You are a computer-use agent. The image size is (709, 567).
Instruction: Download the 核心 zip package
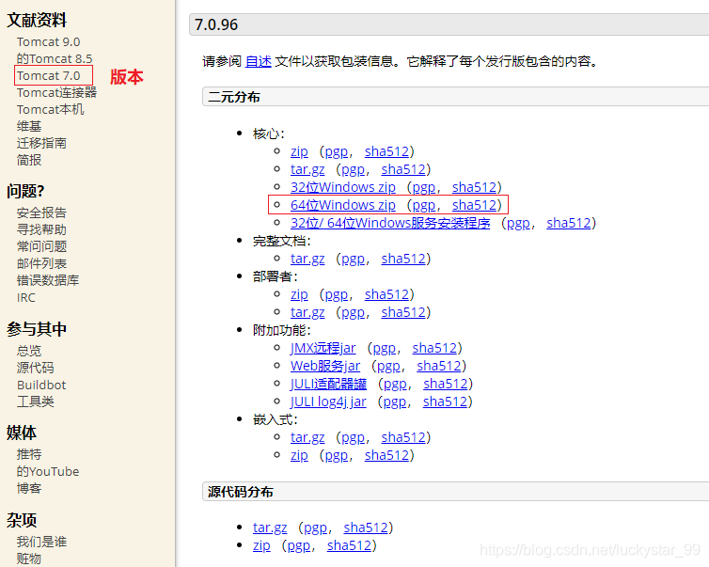coord(299,151)
